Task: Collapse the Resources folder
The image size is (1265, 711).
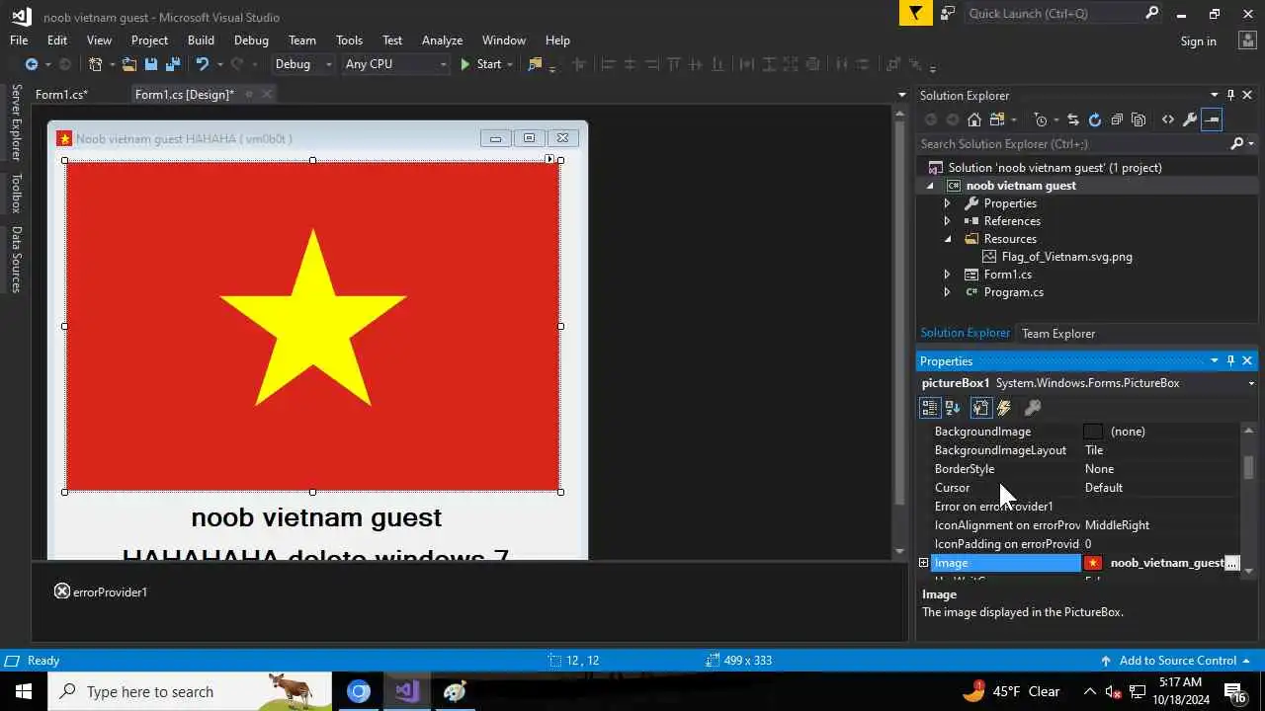Action: pyautogui.click(x=947, y=239)
